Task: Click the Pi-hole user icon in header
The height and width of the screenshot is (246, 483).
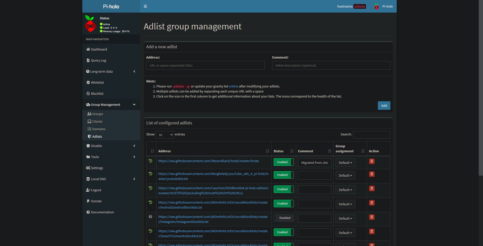Action: pyautogui.click(x=377, y=6)
